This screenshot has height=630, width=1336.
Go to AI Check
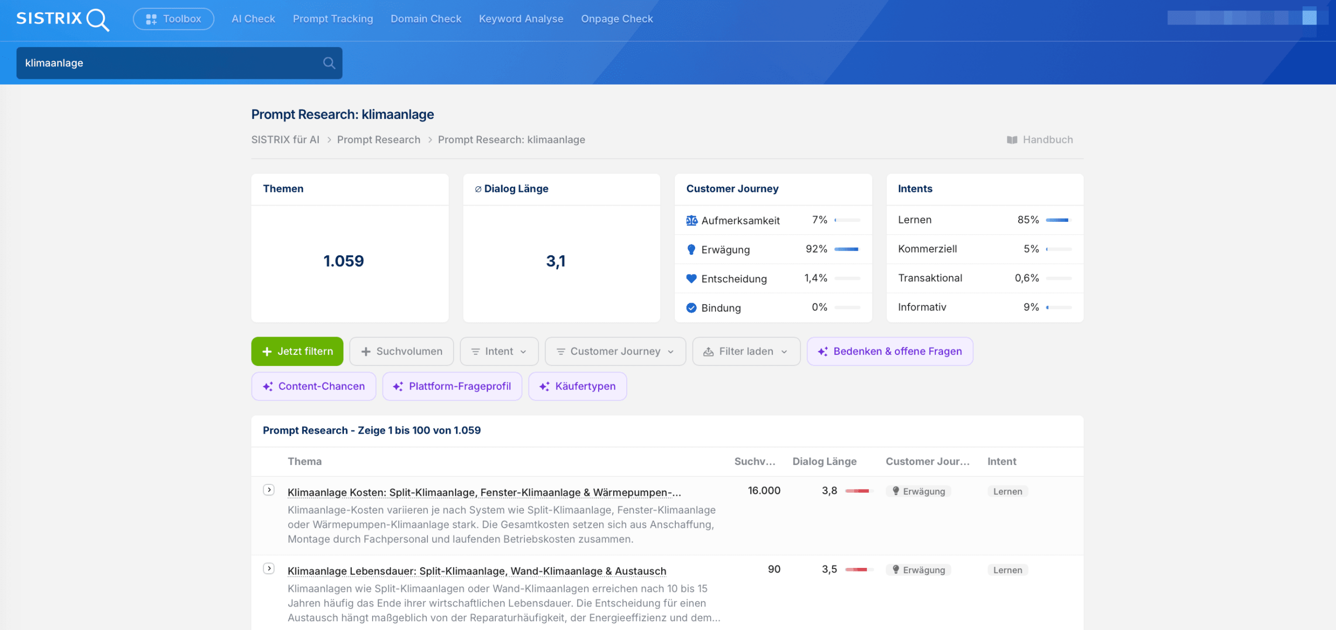click(x=253, y=19)
